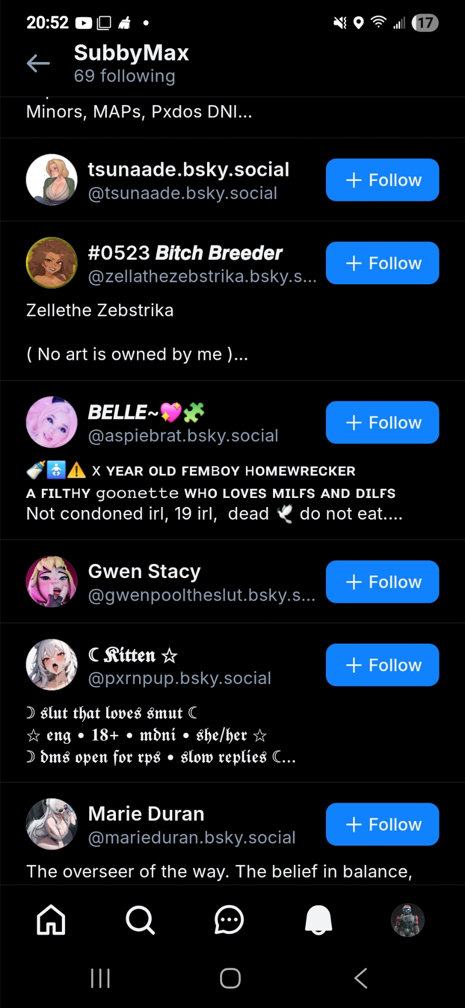
Task: Open the Notifications bell icon
Action: coord(318,920)
